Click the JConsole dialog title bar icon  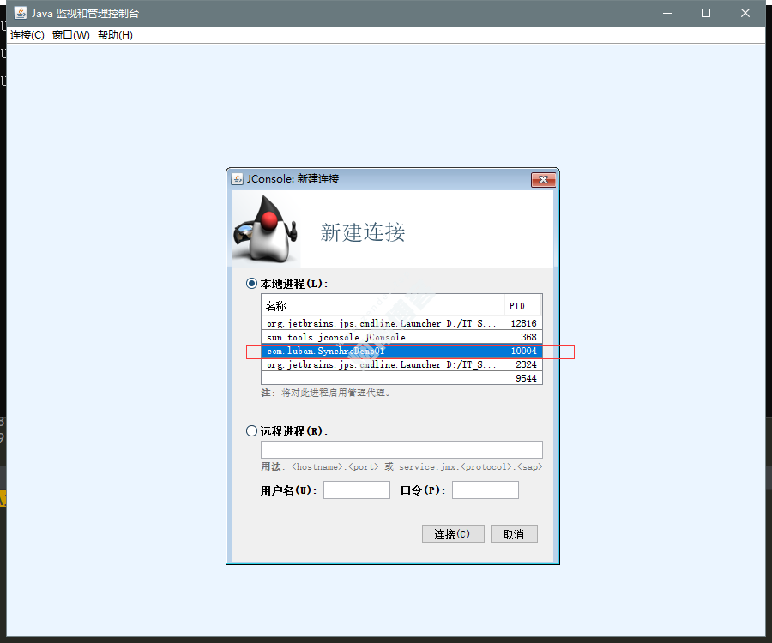pos(238,179)
